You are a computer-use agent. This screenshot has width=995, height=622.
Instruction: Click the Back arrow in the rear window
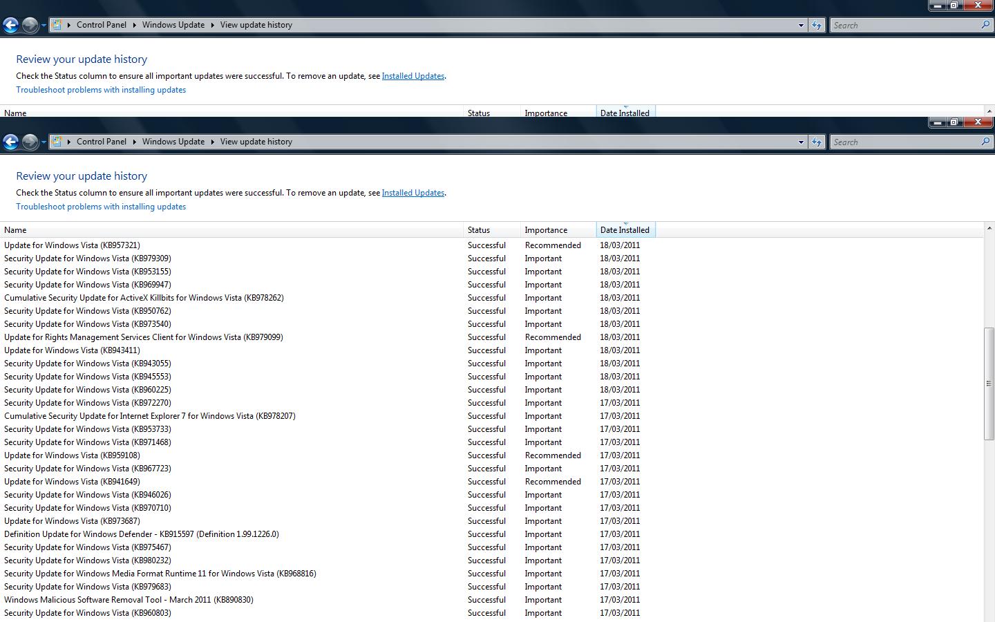pos(11,26)
